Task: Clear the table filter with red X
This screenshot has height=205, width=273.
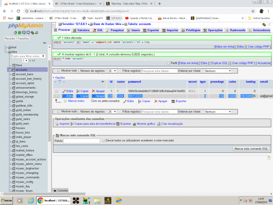Action: 43,56
